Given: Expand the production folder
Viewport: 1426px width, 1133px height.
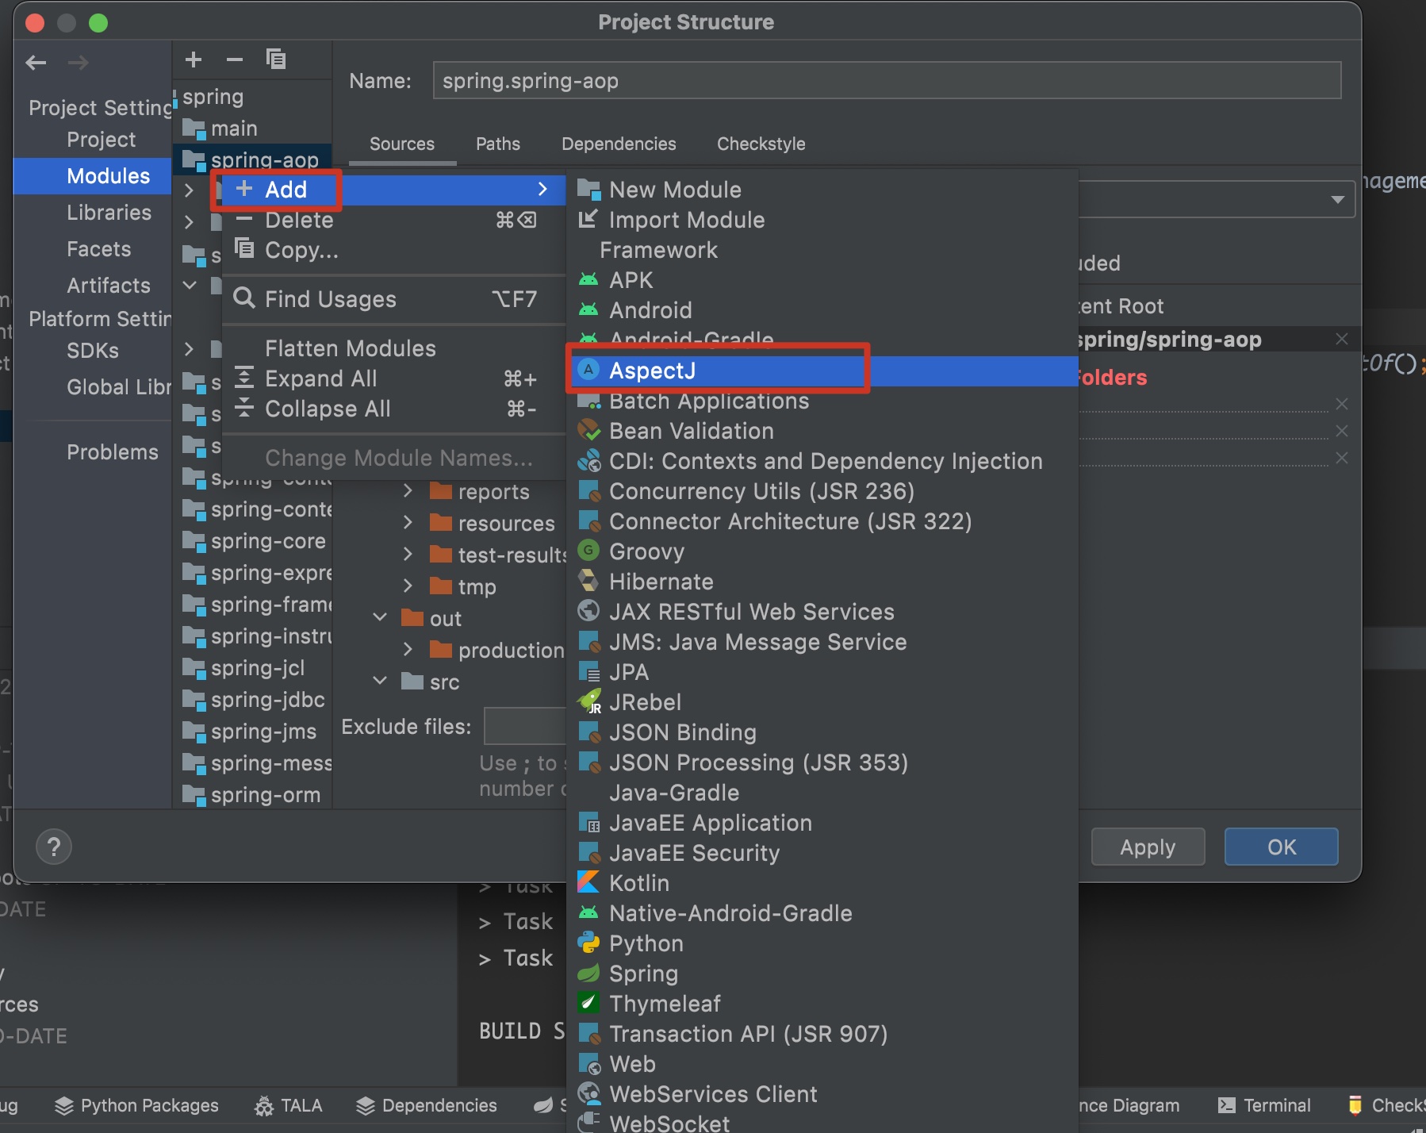Looking at the screenshot, I should pyautogui.click(x=408, y=650).
